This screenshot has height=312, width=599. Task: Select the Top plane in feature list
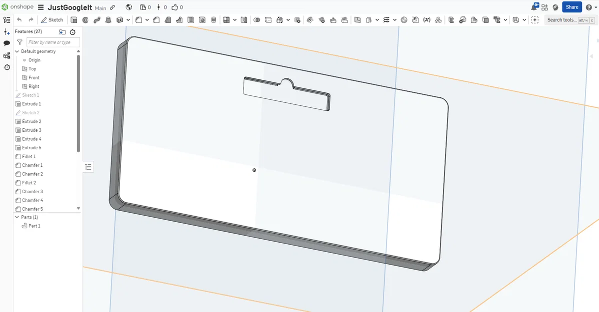(29, 69)
